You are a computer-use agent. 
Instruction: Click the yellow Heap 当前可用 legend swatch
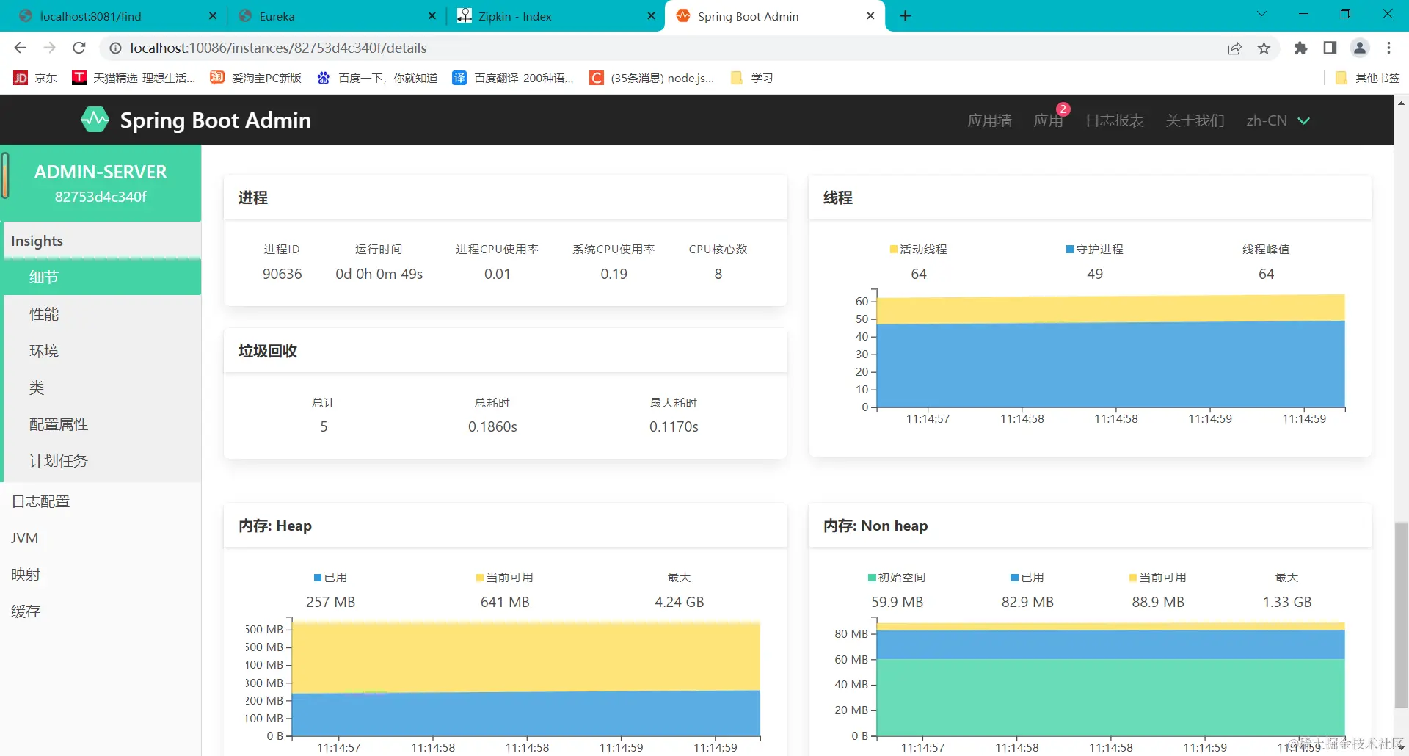click(480, 578)
